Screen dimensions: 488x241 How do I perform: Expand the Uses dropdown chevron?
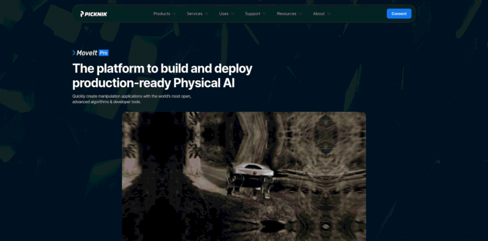coord(233,14)
